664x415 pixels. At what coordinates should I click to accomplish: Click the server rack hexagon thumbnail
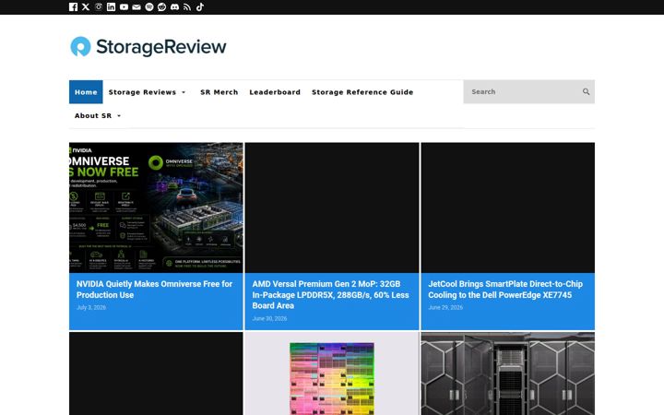[508, 373]
